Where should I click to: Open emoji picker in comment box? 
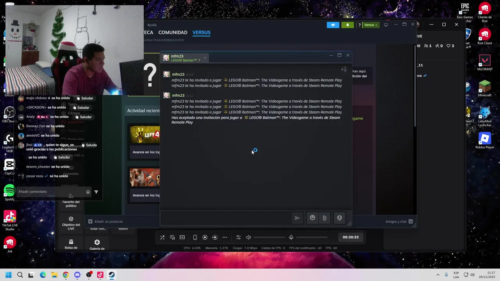(88, 192)
